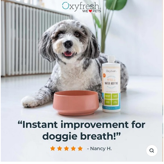Click the fourth orange rating star

[x=73, y=148]
